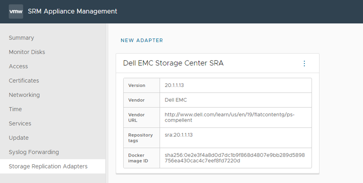The height and width of the screenshot is (183, 363).
Task: Open the adapter three-dot actions menu
Action: tap(304, 63)
